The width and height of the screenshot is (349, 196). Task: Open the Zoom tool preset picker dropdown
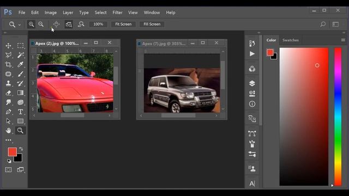click(20, 24)
